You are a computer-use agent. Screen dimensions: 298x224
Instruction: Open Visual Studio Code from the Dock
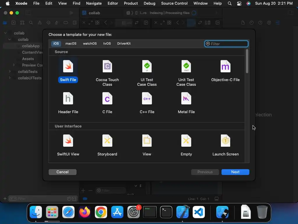coord(198,212)
